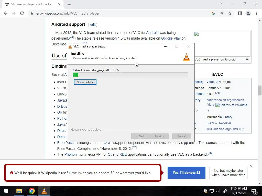The height and width of the screenshot is (196, 262).
Task: Open the Free Pascal link
Action: [67, 143]
